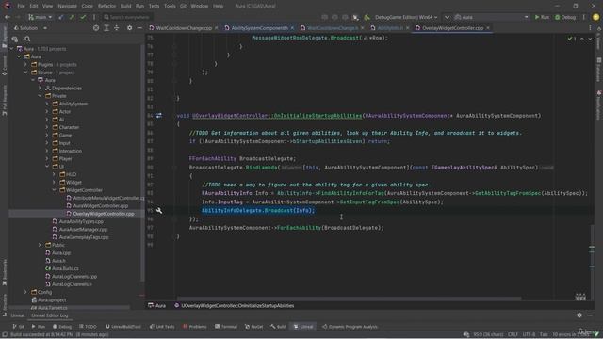The height and width of the screenshot is (339, 603).
Task: Click the Debug button
Action: pyautogui.click(x=565, y=17)
